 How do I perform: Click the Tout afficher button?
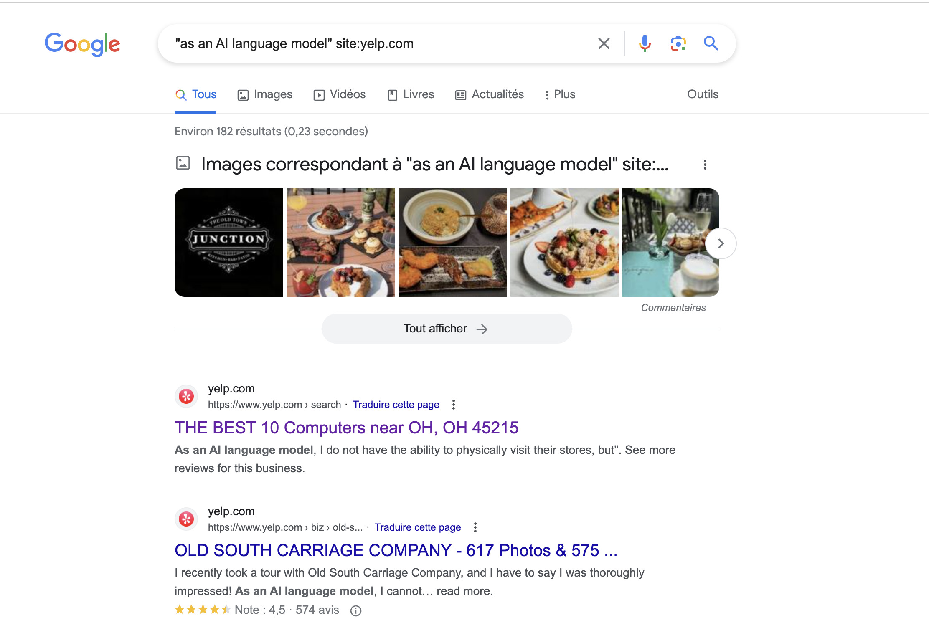[x=447, y=329]
